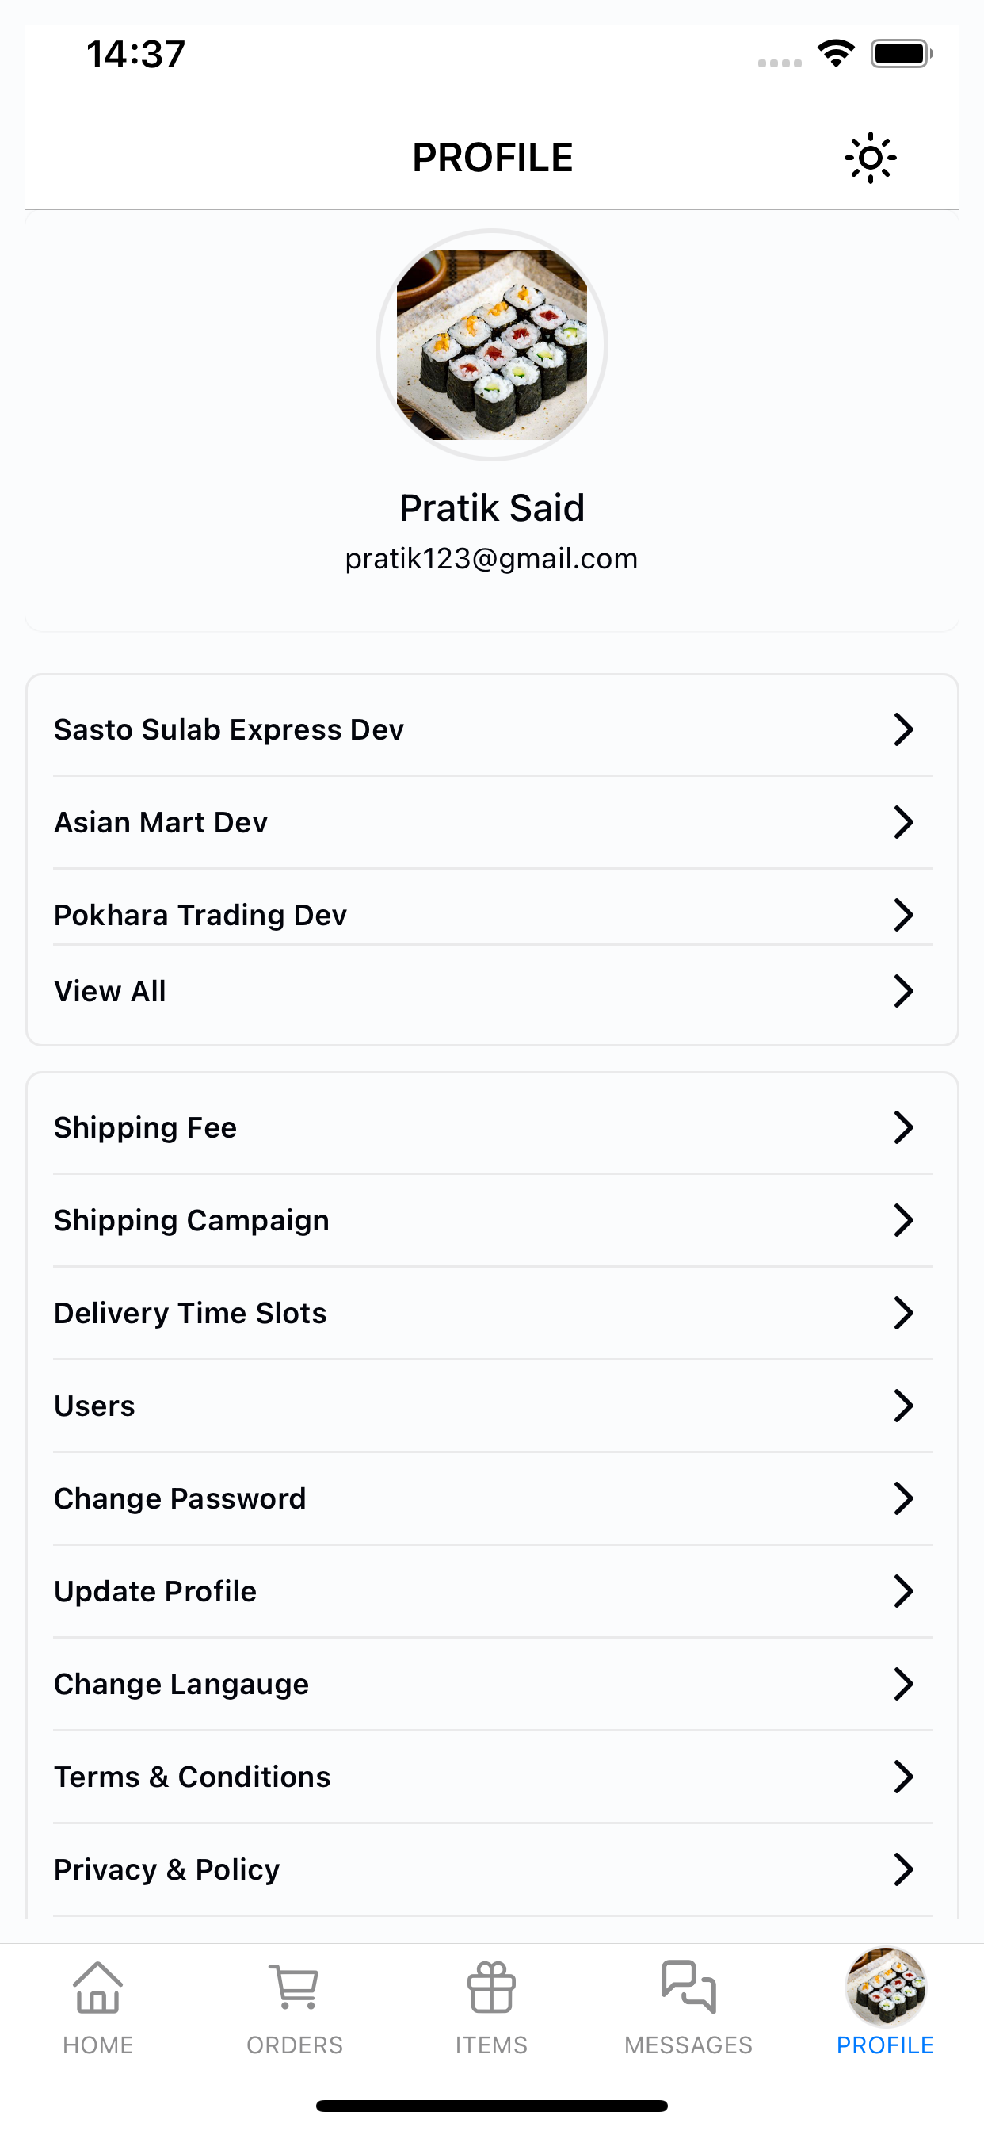Open the Messages chat bubbles icon

coord(688,1987)
